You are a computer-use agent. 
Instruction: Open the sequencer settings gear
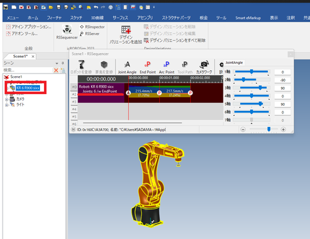click(221, 64)
